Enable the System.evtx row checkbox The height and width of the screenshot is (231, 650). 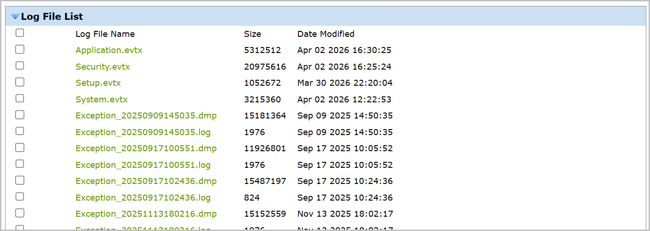20,98
